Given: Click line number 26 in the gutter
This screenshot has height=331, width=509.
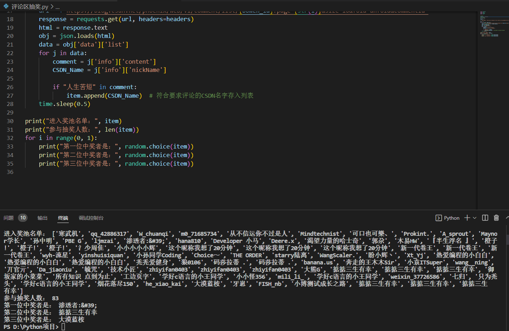Looking at the screenshot, I should (10, 87).
